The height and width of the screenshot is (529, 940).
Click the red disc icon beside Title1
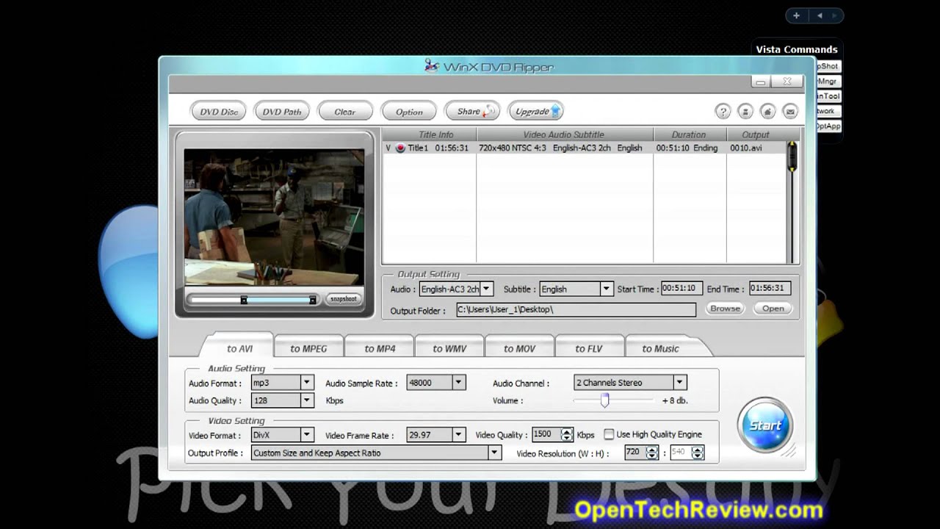click(x=400, y=148)
